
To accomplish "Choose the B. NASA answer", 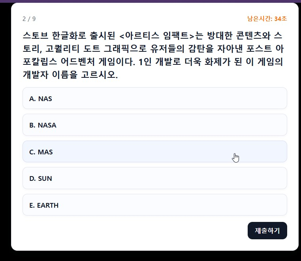I will pyautogui.click(x=154, y=125).
